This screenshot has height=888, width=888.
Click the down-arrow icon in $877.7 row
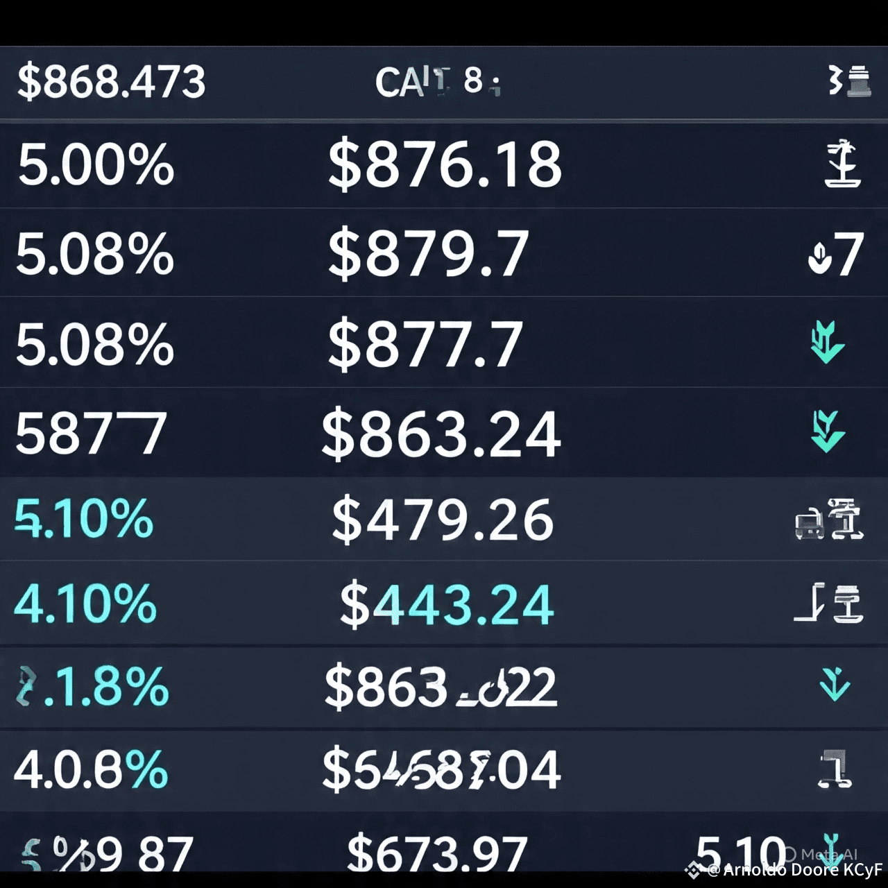[x=828, y=342]
